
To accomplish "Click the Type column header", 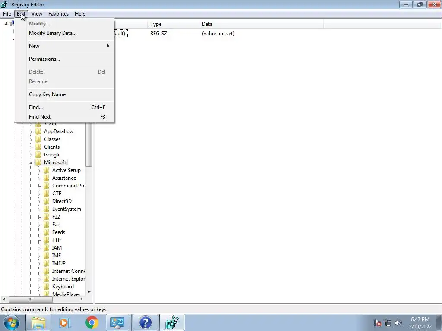I will point(173,24).
